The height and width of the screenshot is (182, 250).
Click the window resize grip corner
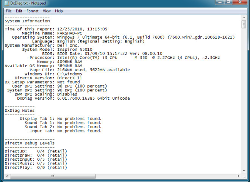244,177
